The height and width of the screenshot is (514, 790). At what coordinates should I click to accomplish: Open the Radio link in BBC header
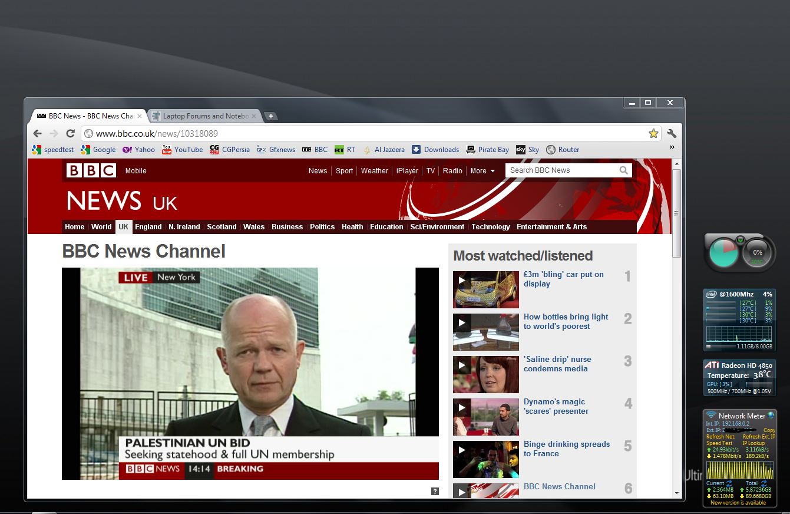coord(452,171)
